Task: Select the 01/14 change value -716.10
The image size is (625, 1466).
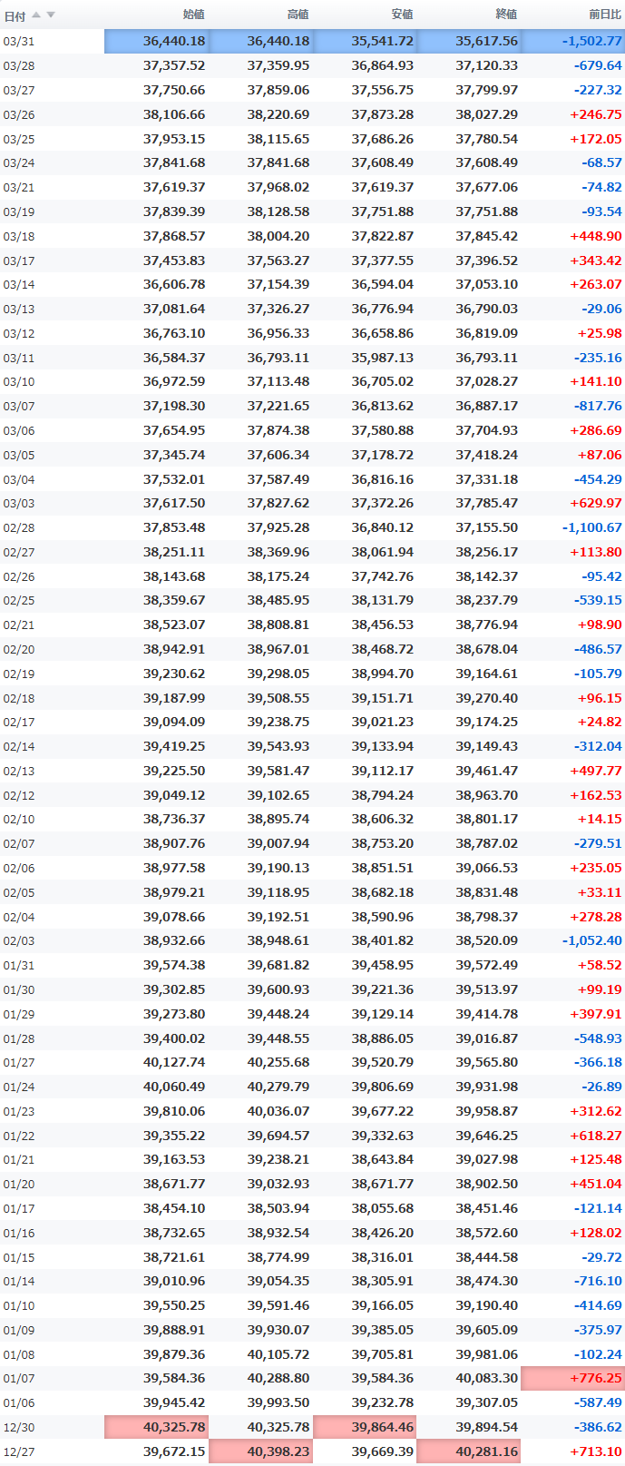Action: pyautogui.click(x=599, y=1281)
